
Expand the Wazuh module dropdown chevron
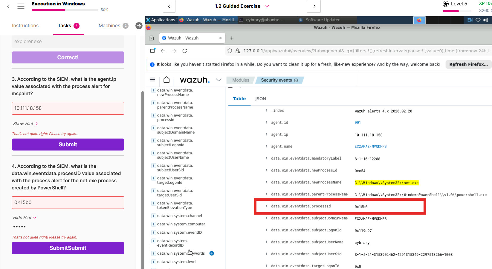219,80
